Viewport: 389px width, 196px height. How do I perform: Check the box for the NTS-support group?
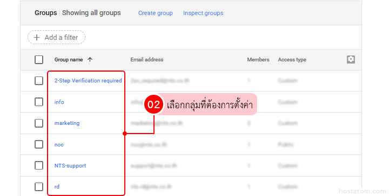(39, 166)
